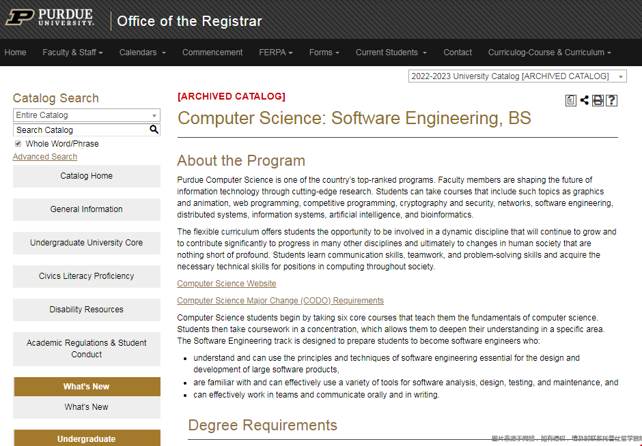642x446 pixels.
Task: Click the paragraph starting 'The flexible curriculum'
Action: [x=397, y=249]
